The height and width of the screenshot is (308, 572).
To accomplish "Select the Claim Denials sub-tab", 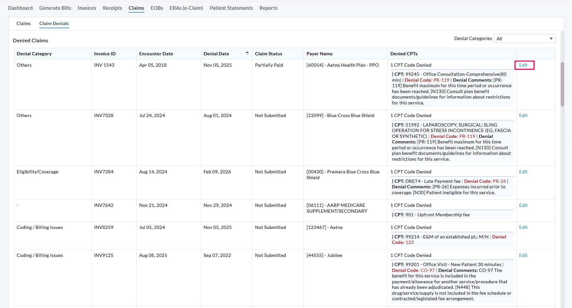I will (x=54, y=23).
